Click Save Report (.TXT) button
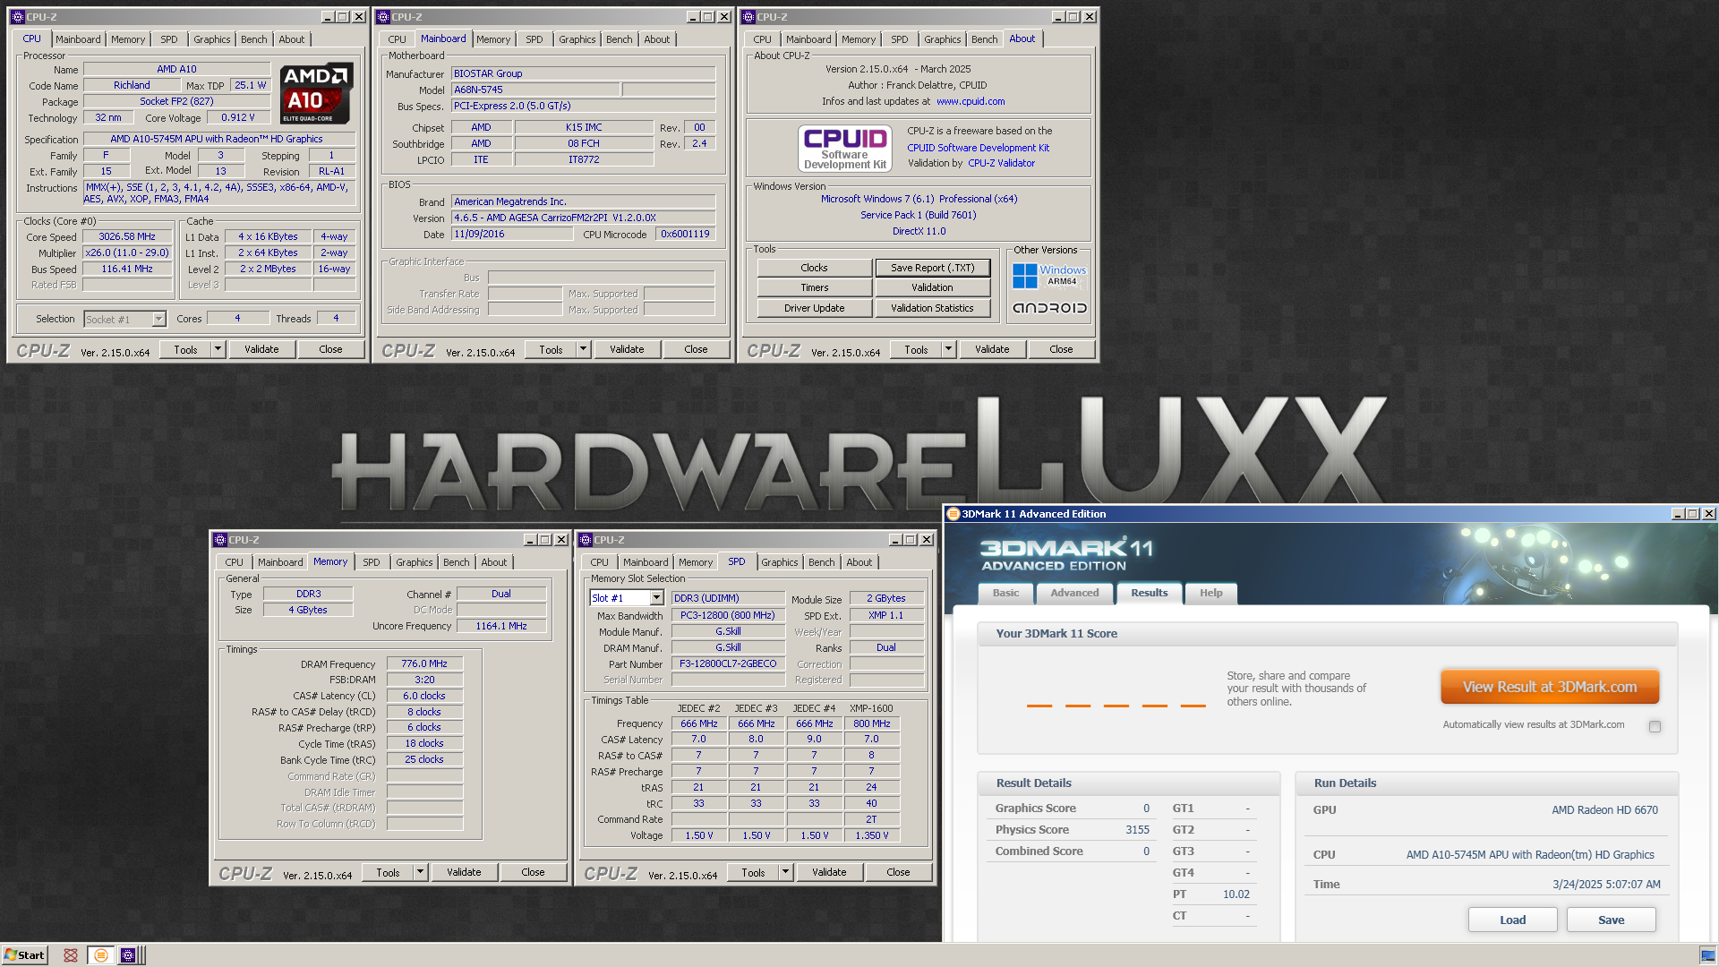Image resolution: width=1719 pixels, height=967 pixels. click(932, 268)
